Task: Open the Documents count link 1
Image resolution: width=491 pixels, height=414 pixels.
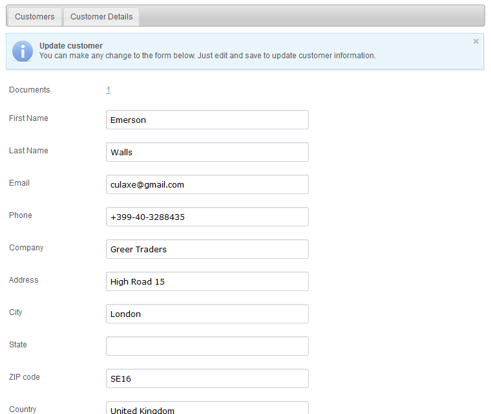Action: pyautogui.click(x=108, y=90)
